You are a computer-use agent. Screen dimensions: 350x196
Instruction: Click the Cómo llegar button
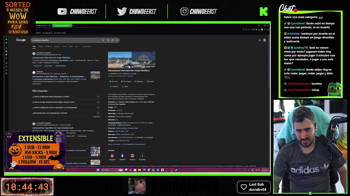(126, 81)
